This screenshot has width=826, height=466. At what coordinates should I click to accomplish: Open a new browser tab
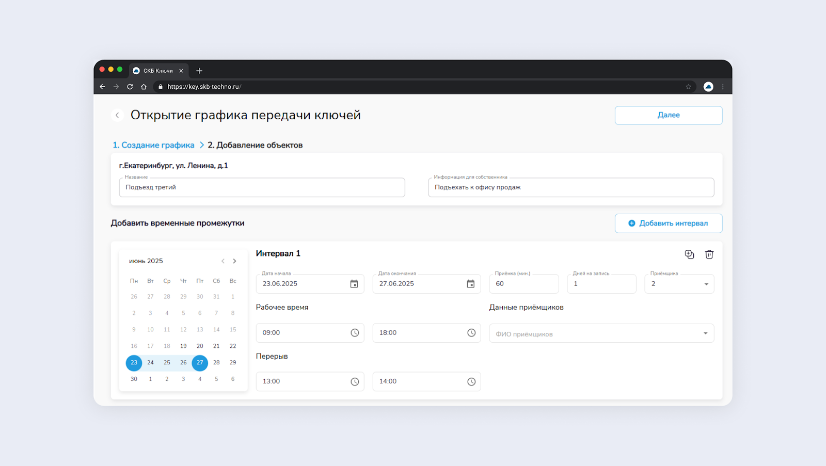(x=199, y=71)
